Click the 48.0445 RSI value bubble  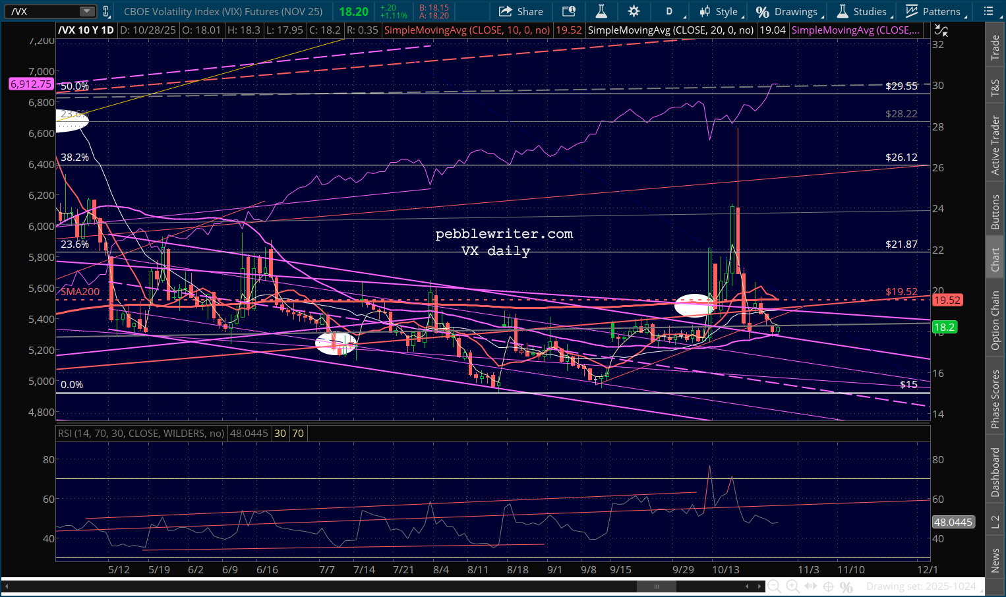point(953,522)
